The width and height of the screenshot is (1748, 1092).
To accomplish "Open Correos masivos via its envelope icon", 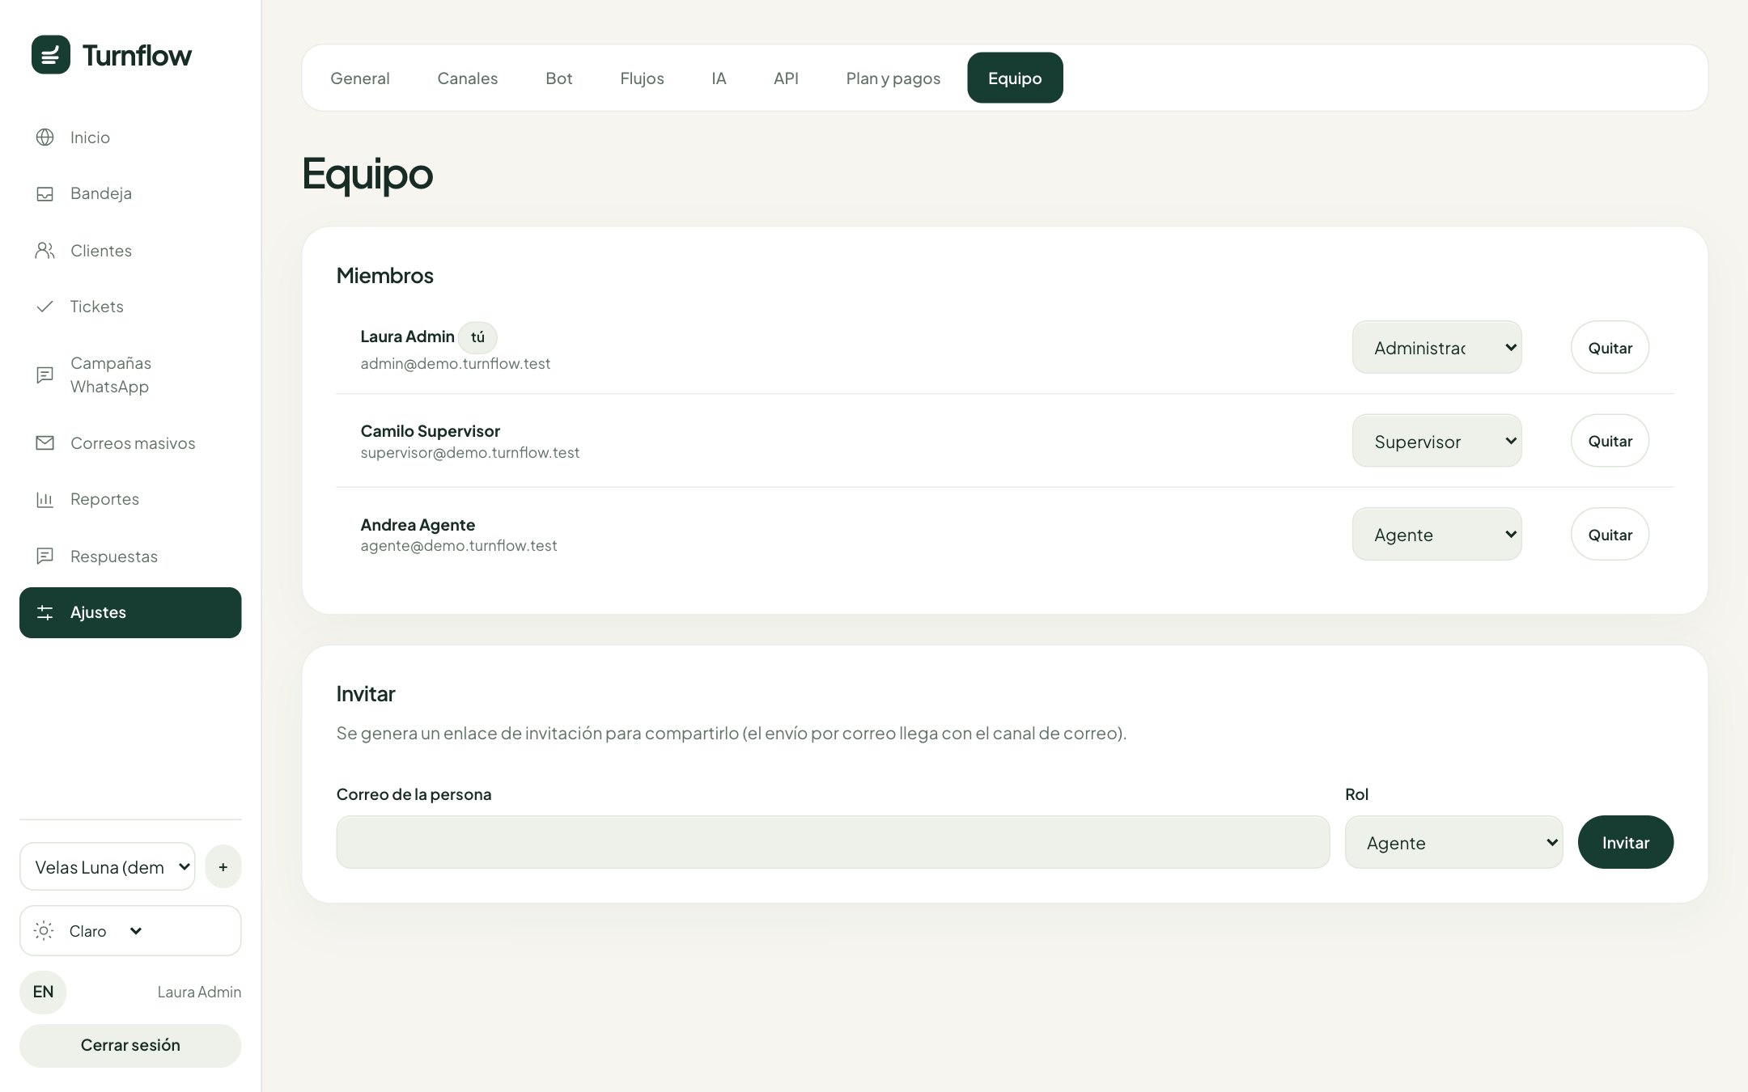I will pos(45,443).
